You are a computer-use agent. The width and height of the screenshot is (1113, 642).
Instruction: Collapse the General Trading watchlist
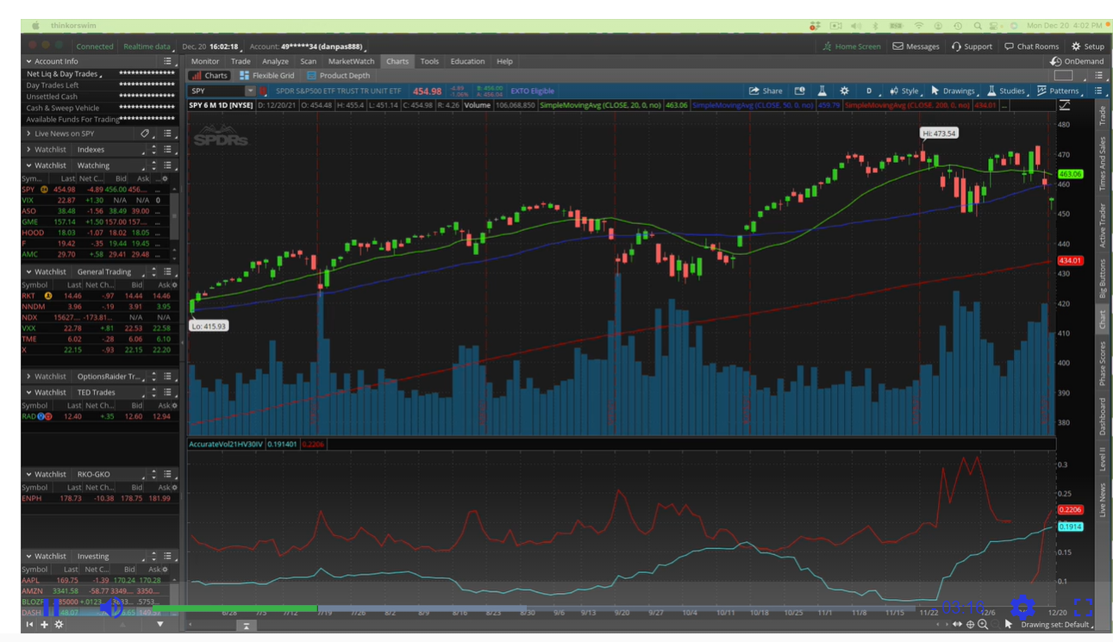click(28, 271)
